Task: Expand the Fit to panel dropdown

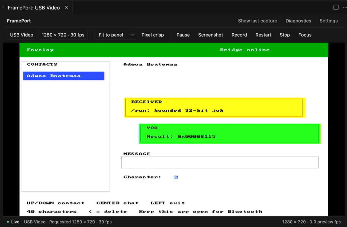Action: tap(115, 35)
